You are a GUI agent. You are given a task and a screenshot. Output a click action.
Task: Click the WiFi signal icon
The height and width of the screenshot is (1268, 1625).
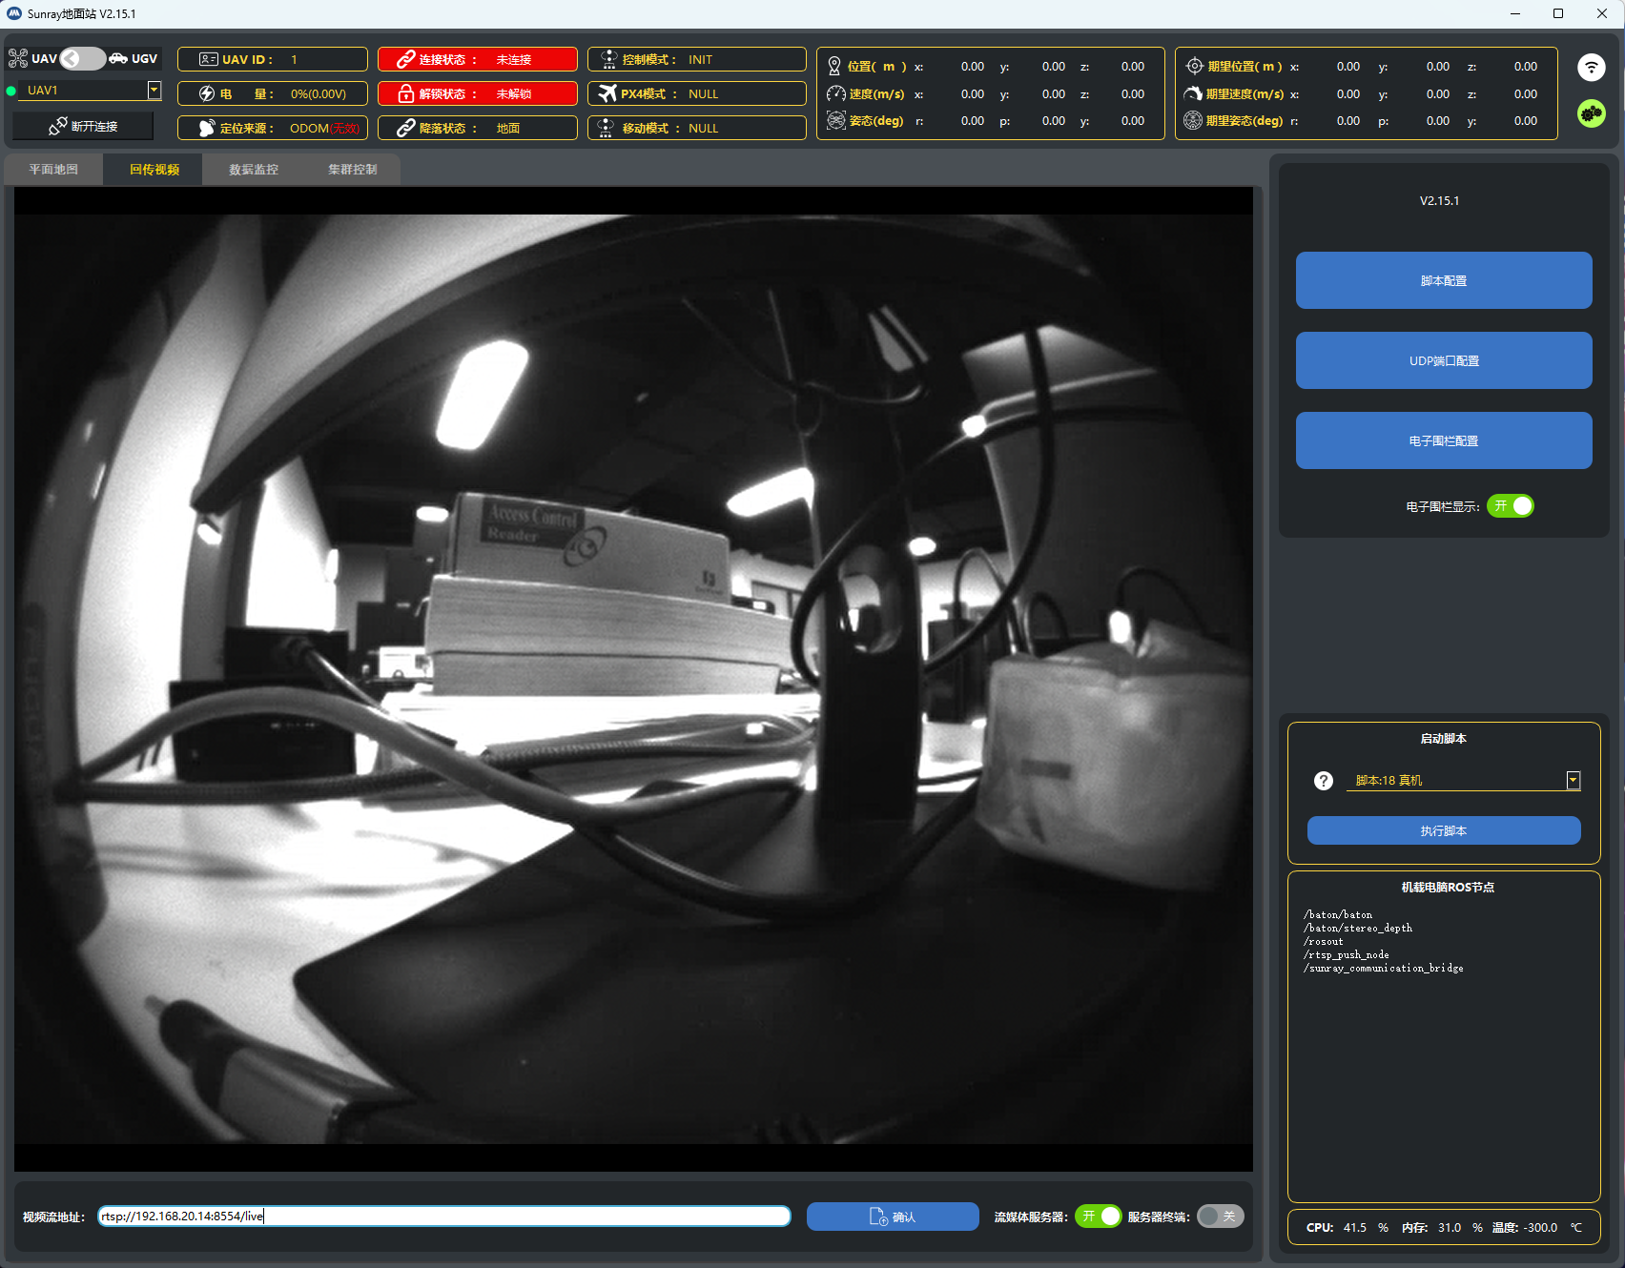(x=1591, y=67)
